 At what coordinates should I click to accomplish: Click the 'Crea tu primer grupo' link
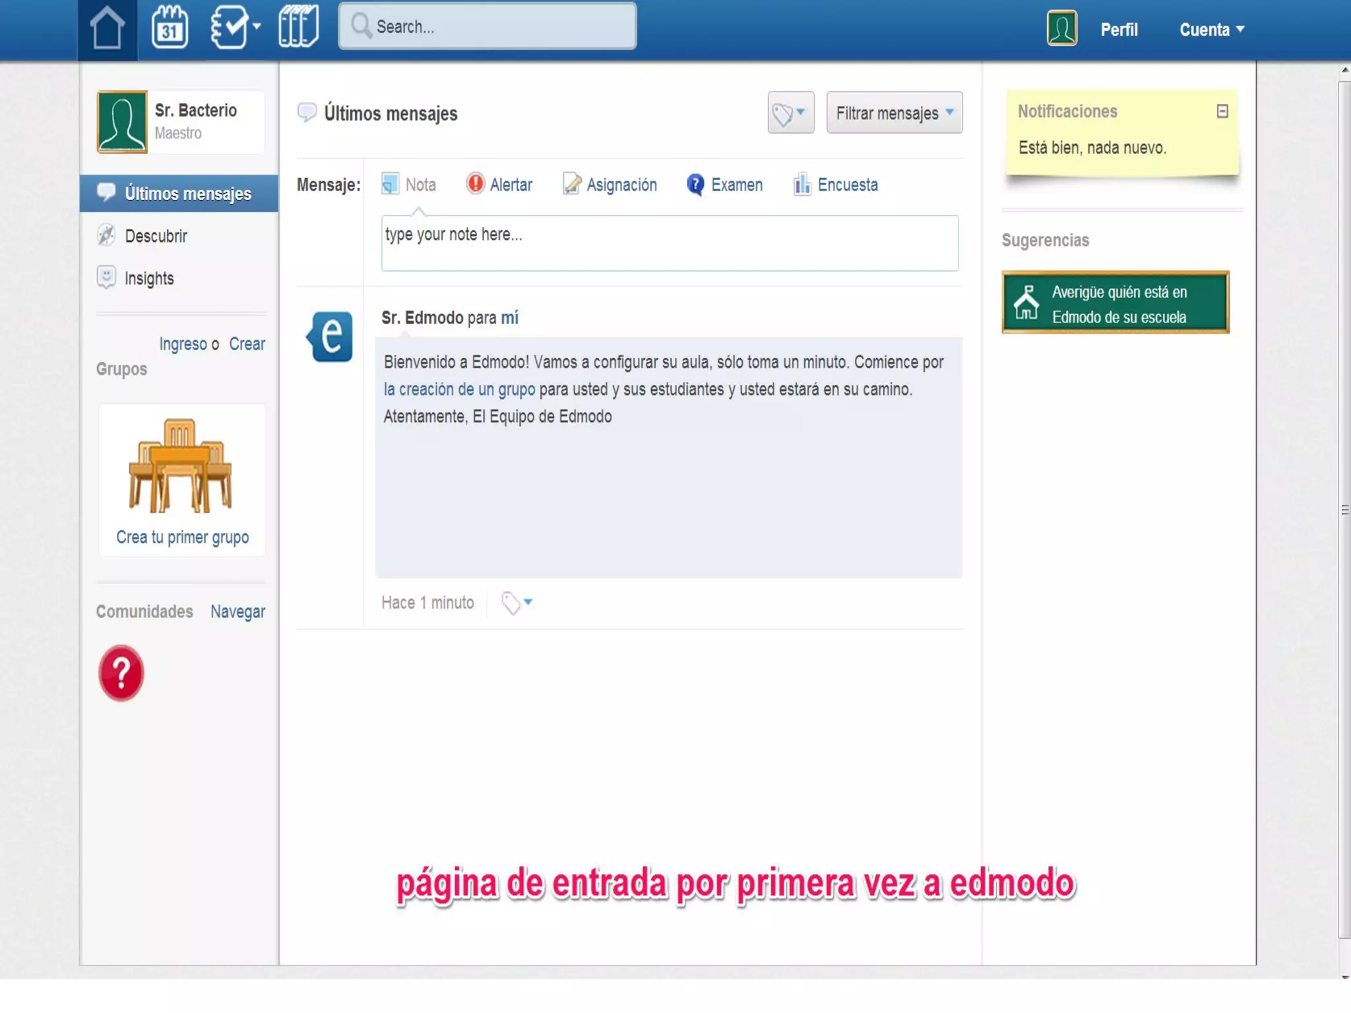pyautogui.click(x=182, y=537)
